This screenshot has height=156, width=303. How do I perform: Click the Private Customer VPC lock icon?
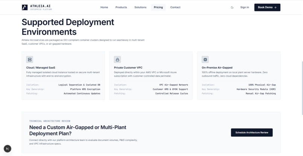click(117, 60)
